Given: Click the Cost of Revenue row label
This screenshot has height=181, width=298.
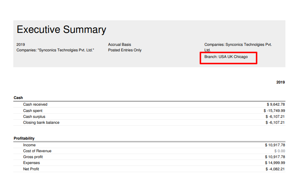Looking at the screenshot, I should [37, 151].
